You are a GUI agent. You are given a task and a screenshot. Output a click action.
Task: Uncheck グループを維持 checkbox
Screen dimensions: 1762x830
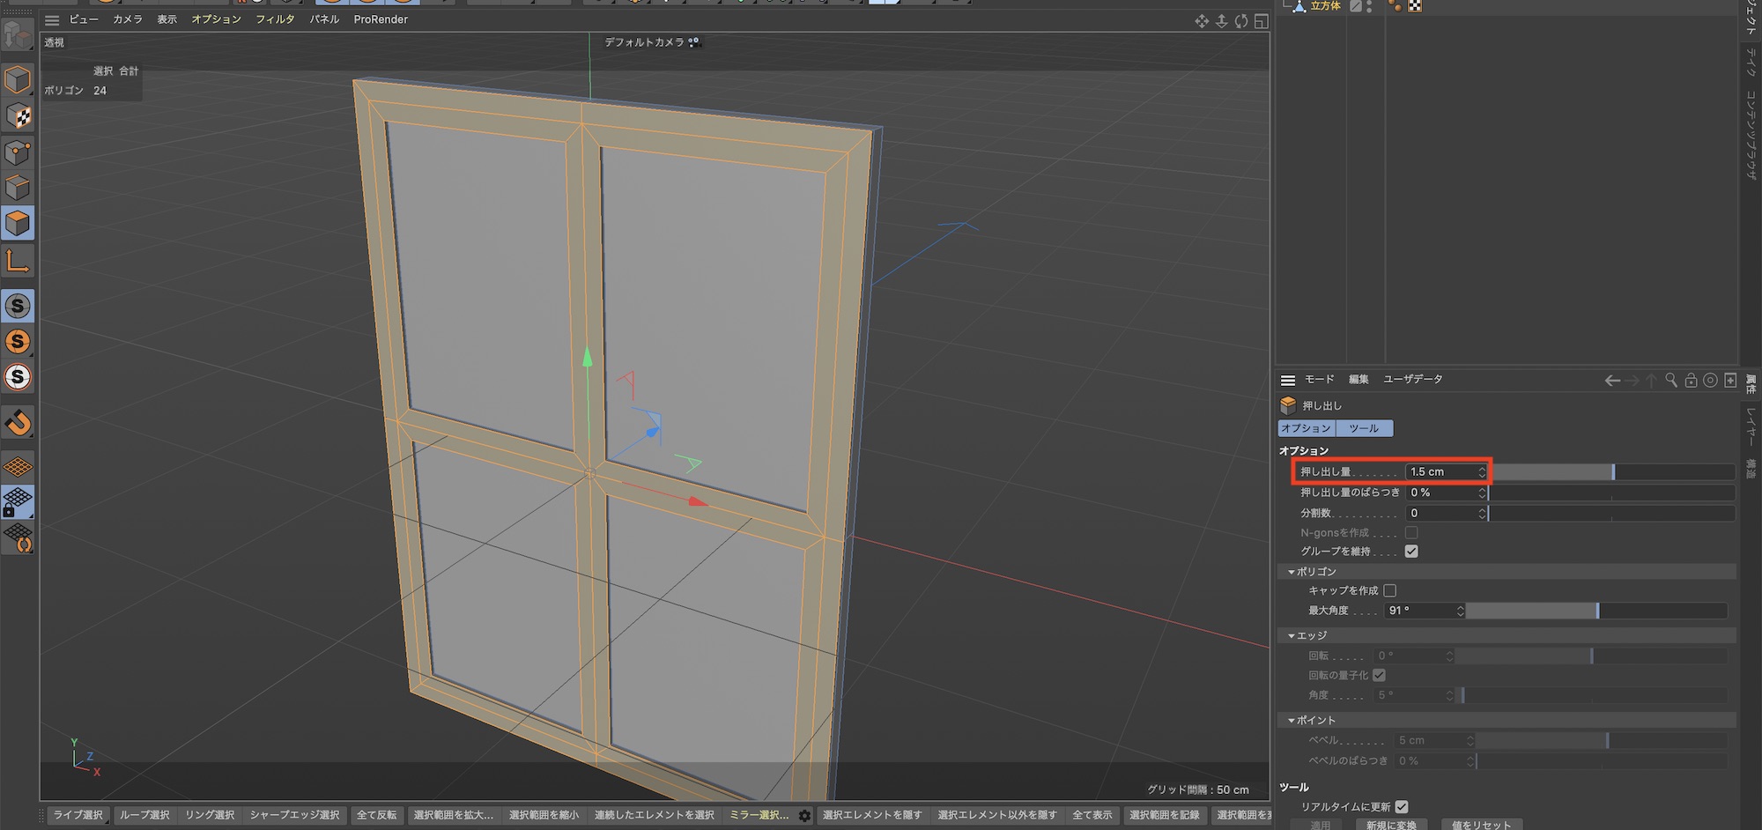(x=1411, y=552)
